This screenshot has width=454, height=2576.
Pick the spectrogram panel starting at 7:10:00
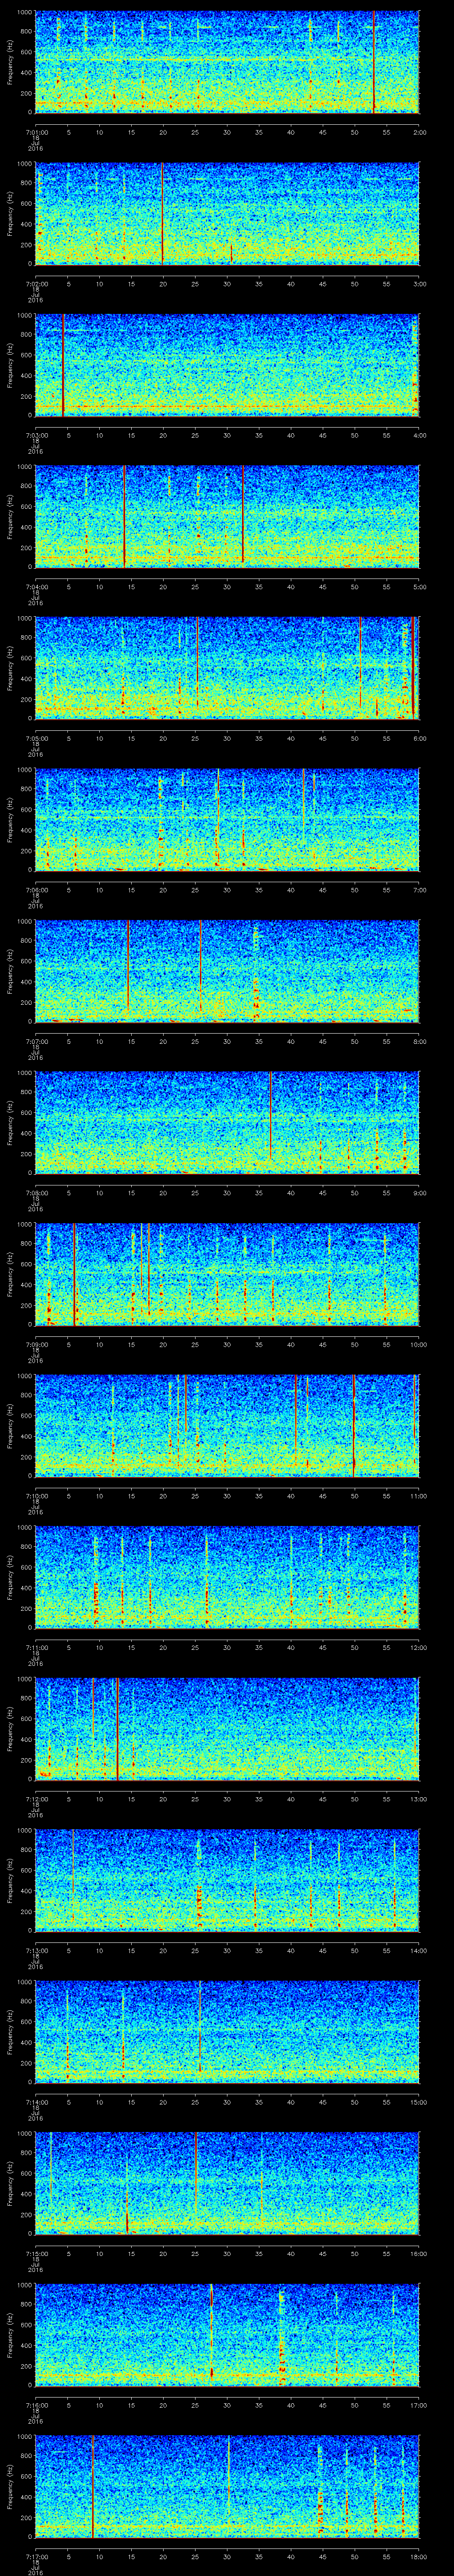click(227, 1426)
